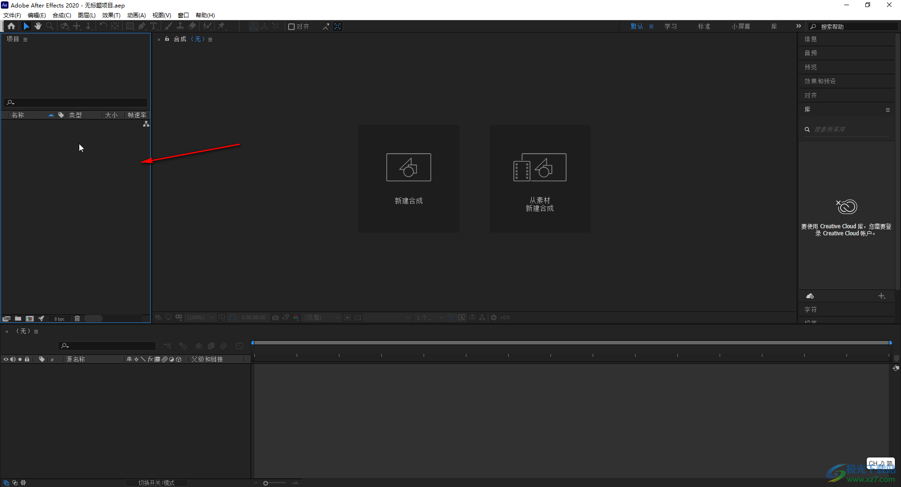The width and height of the screenshot is (901, 487).
Task: Open the project search filter dropdown
Action: point(11,103)
